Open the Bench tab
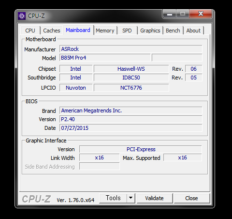Image resolution: width=232 pixels, height=219 pixels. tap(173, 31)
